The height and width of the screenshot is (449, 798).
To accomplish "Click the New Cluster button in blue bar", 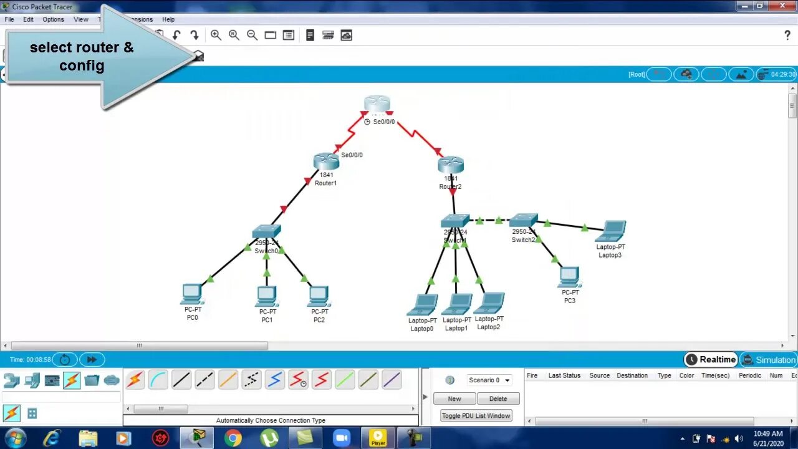I will [686, 74].
